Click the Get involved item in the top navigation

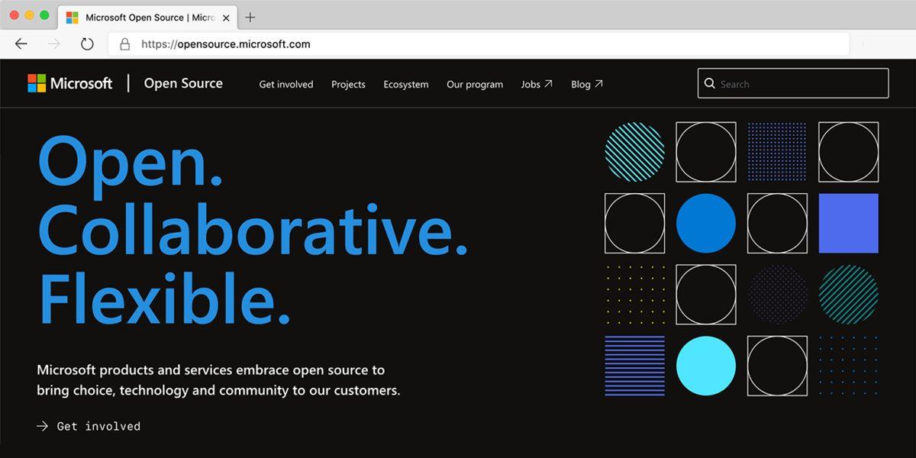click(286, 85)
